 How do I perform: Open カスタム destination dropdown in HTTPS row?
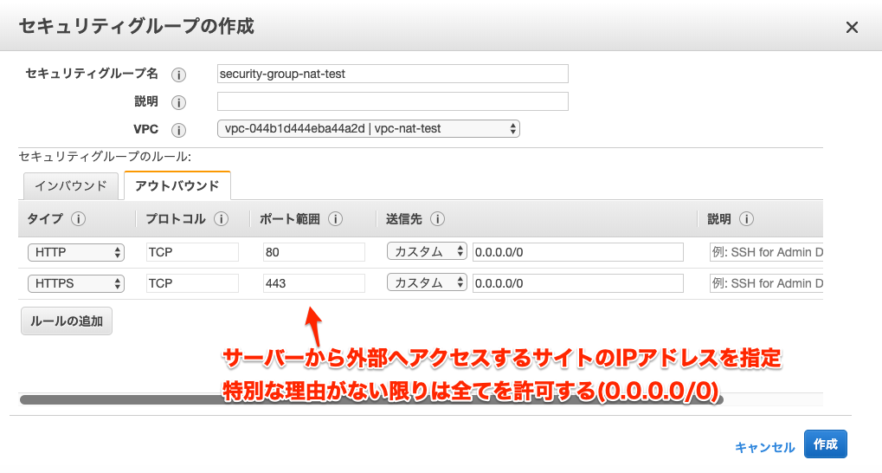[427, 282]
